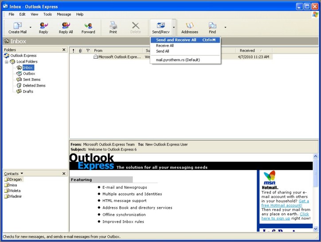Select contact Dragan
Image resolution: width=321 pixels, height=242 pixels.
pyautogui.click(x=13, y=179)
